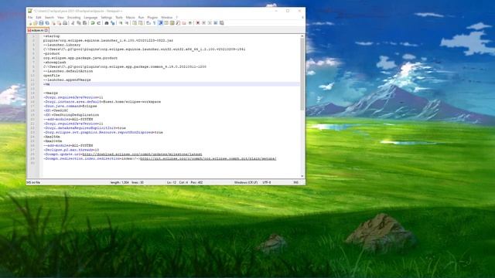Viewport: 495px width, 278px height.
Task: Open the Encoding menu
Action: 74,17
